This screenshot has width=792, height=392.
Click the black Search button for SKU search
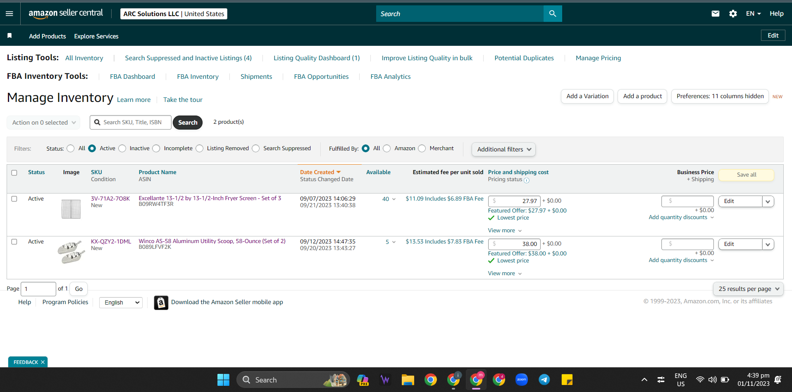(x=188, y=123)
